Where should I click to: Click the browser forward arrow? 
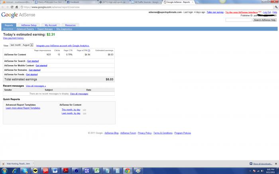click(7, 7)
